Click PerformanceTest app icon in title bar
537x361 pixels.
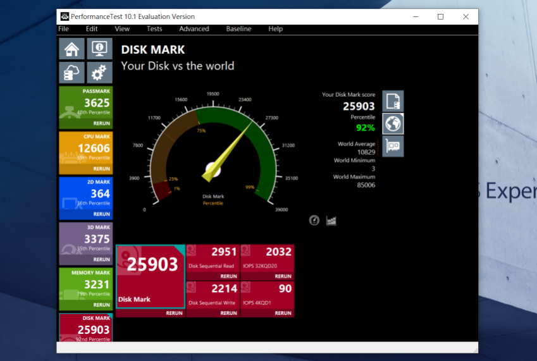(x=65, y=16)
